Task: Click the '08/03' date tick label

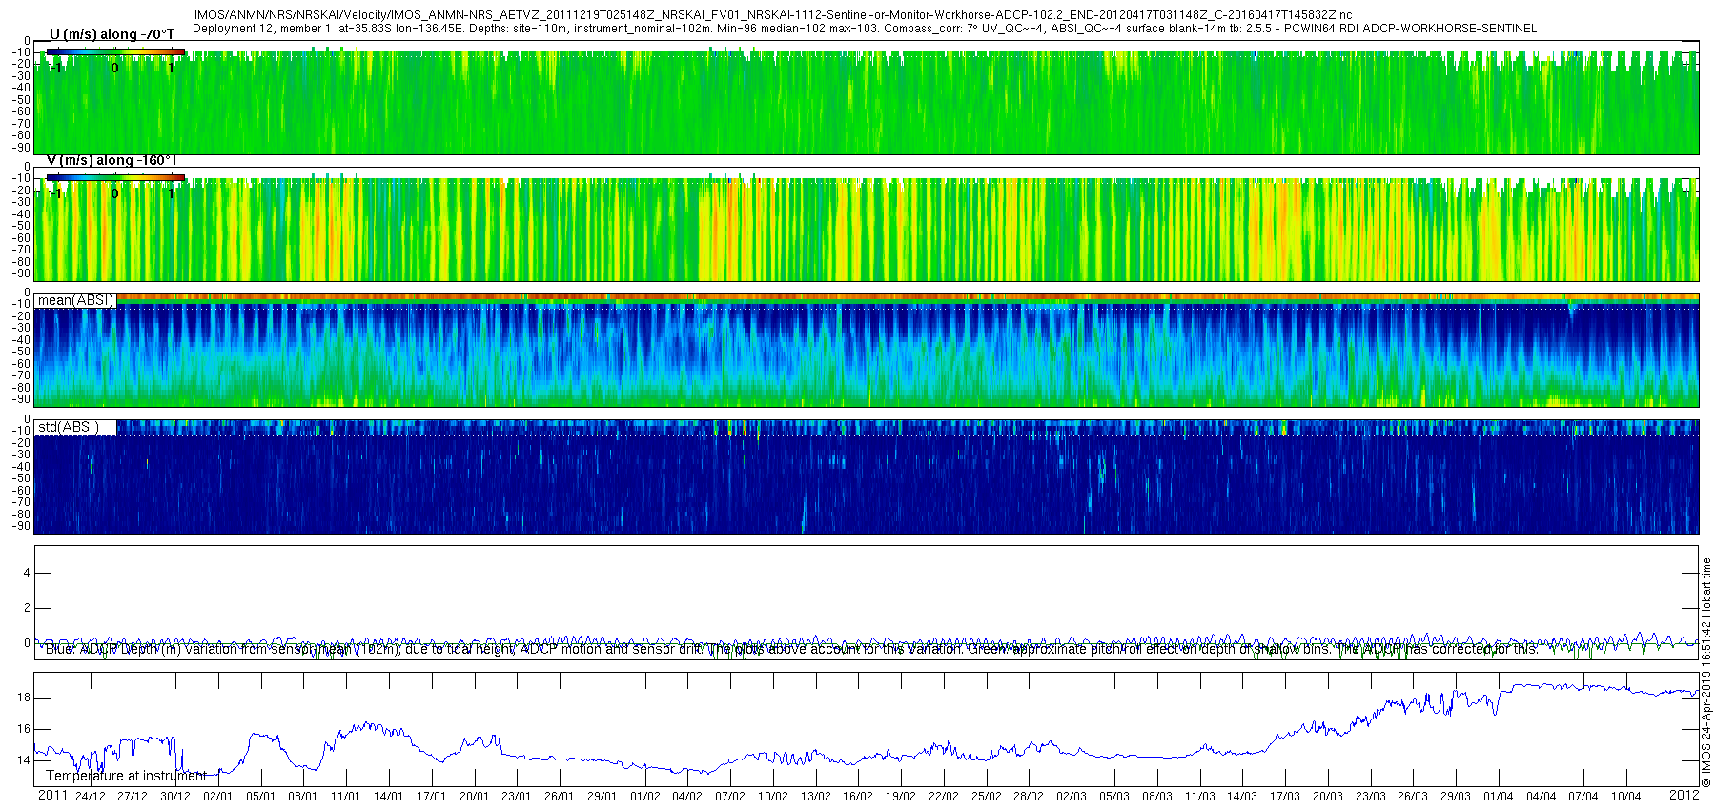Action: point(1157,797)
